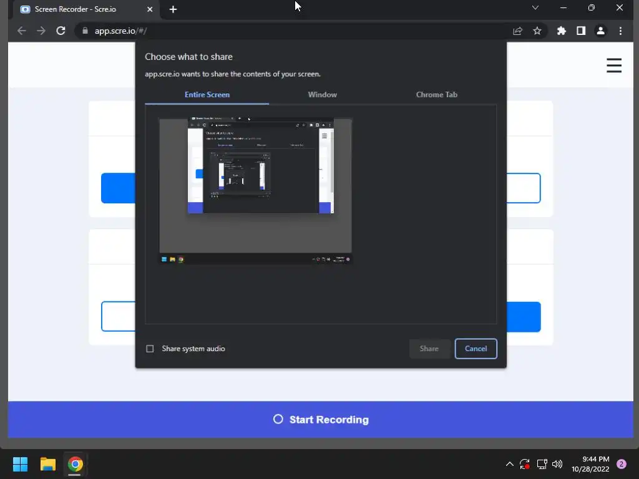
Task: Click the Cancel button
Action: [x=476, y=349]
